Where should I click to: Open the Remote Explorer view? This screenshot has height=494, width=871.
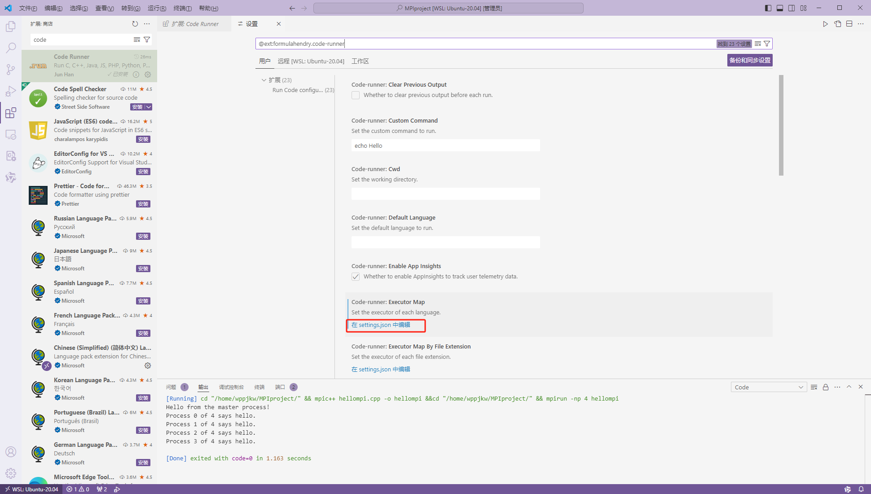pos(11,134)
